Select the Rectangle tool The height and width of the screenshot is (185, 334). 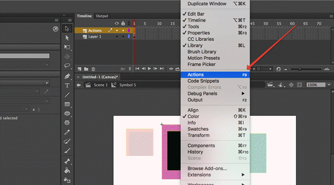click(x=67, y=104)
